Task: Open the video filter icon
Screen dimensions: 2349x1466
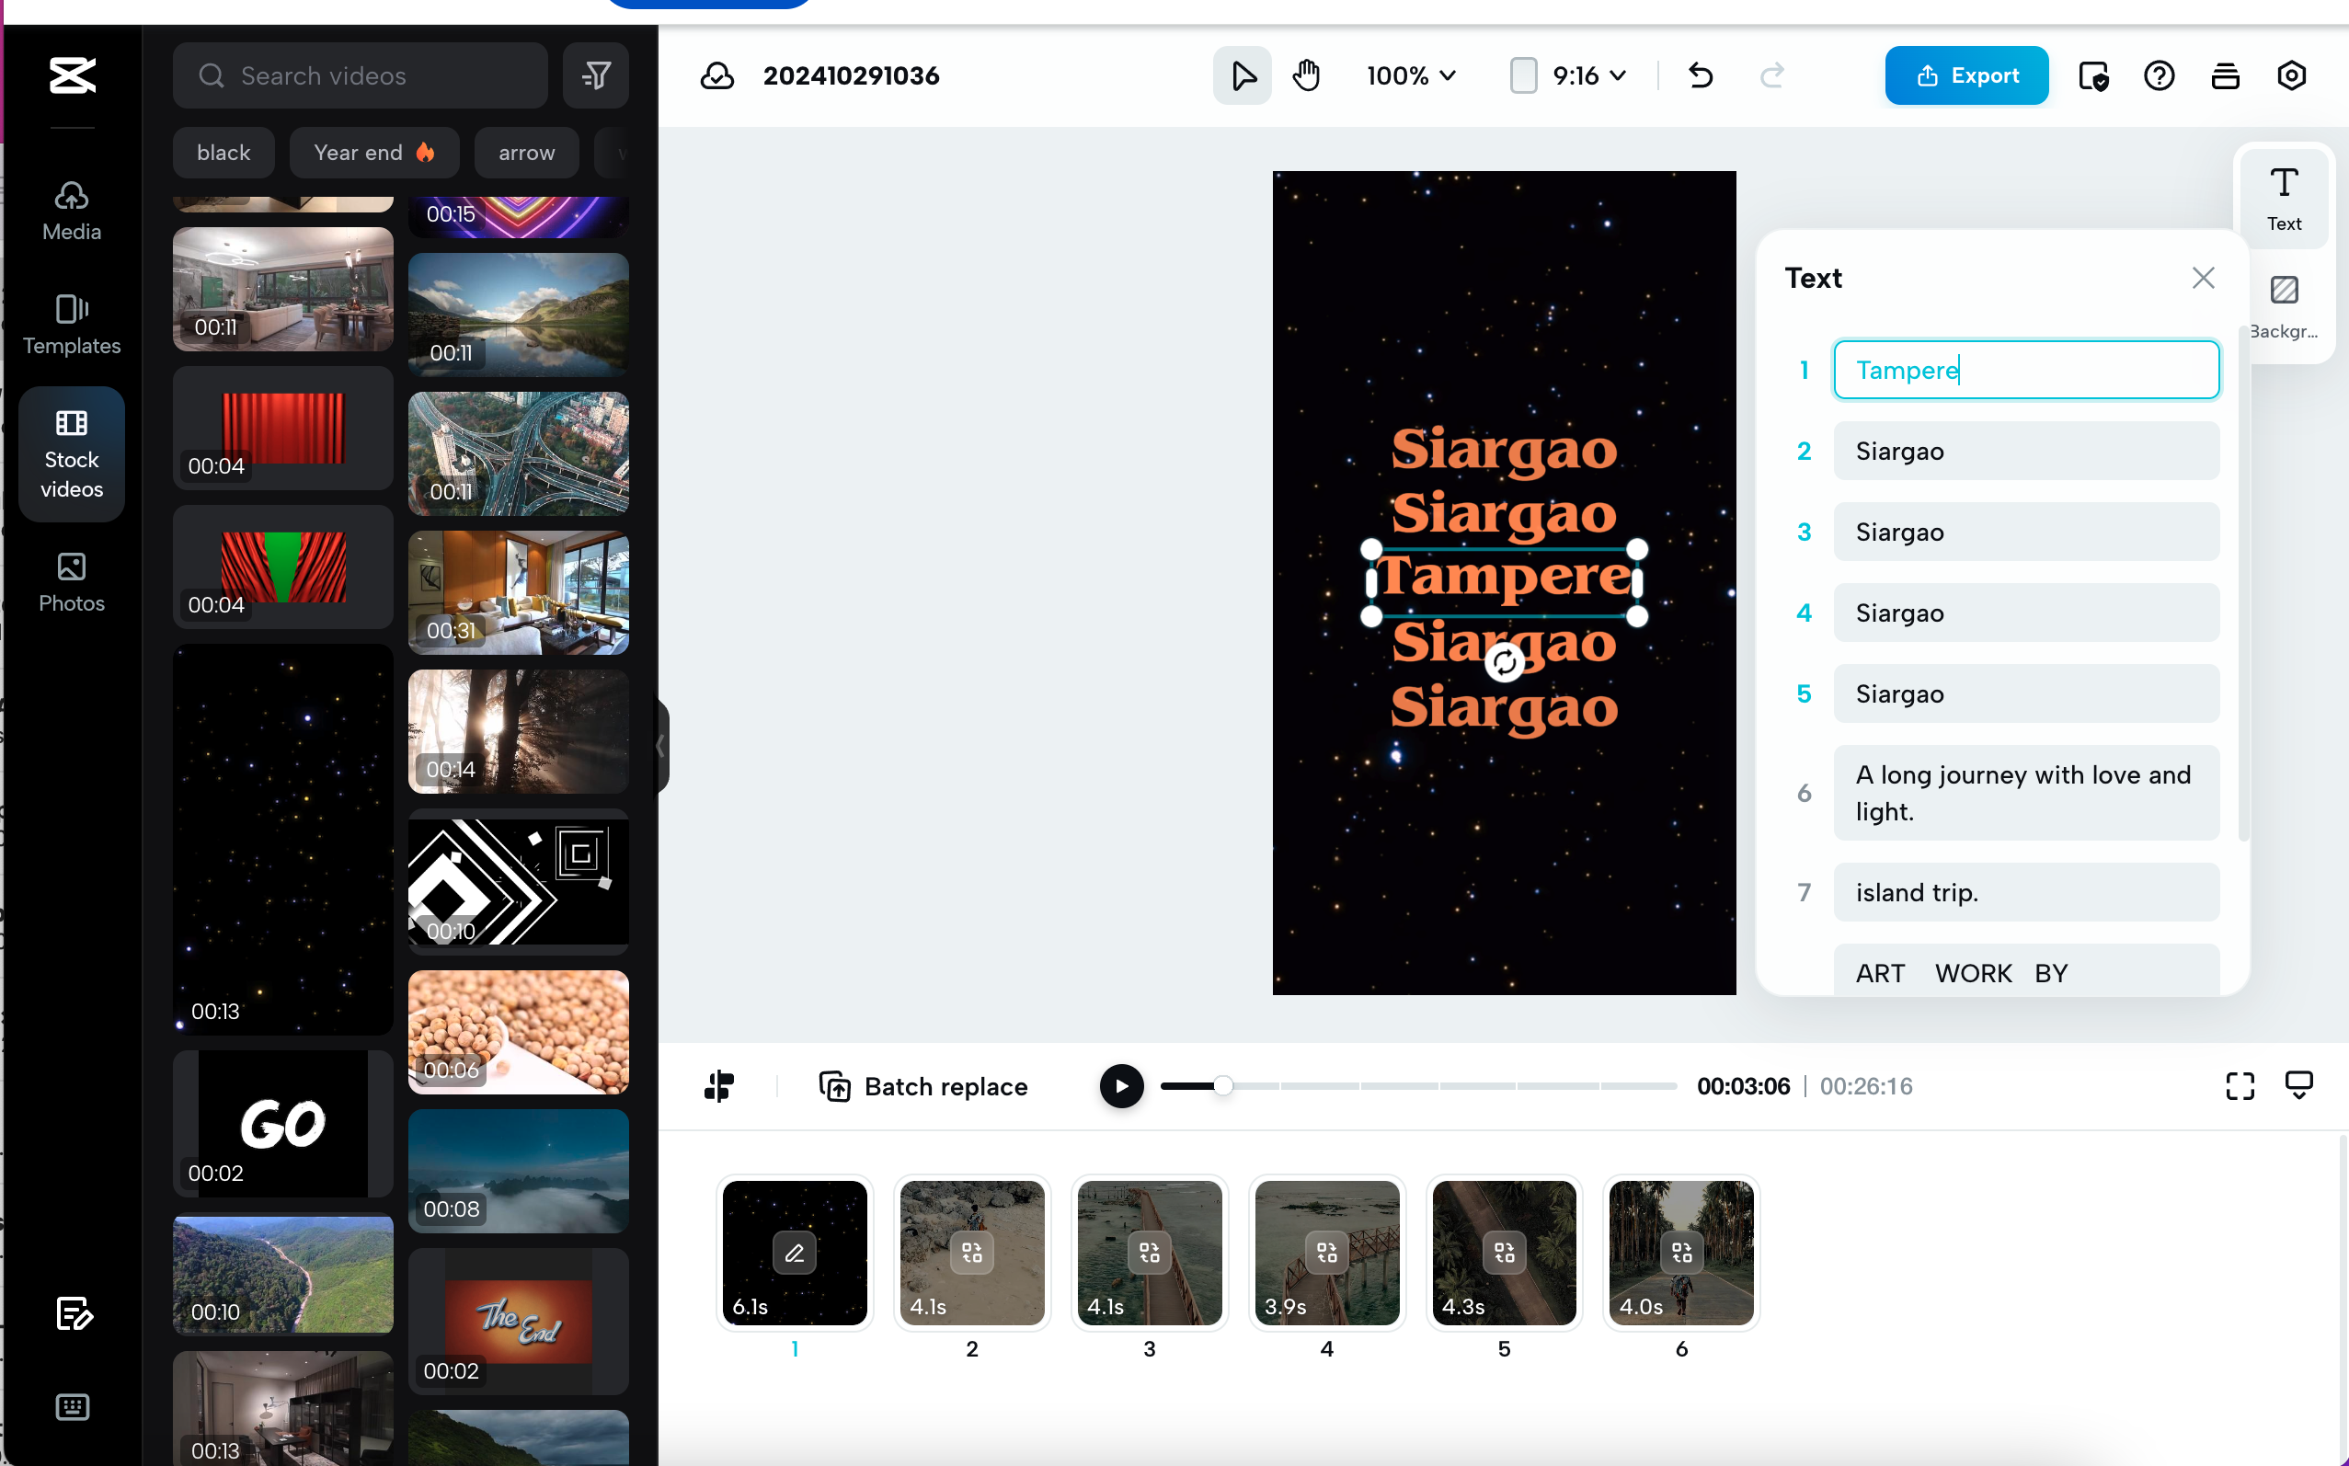Action: point(596,74)
